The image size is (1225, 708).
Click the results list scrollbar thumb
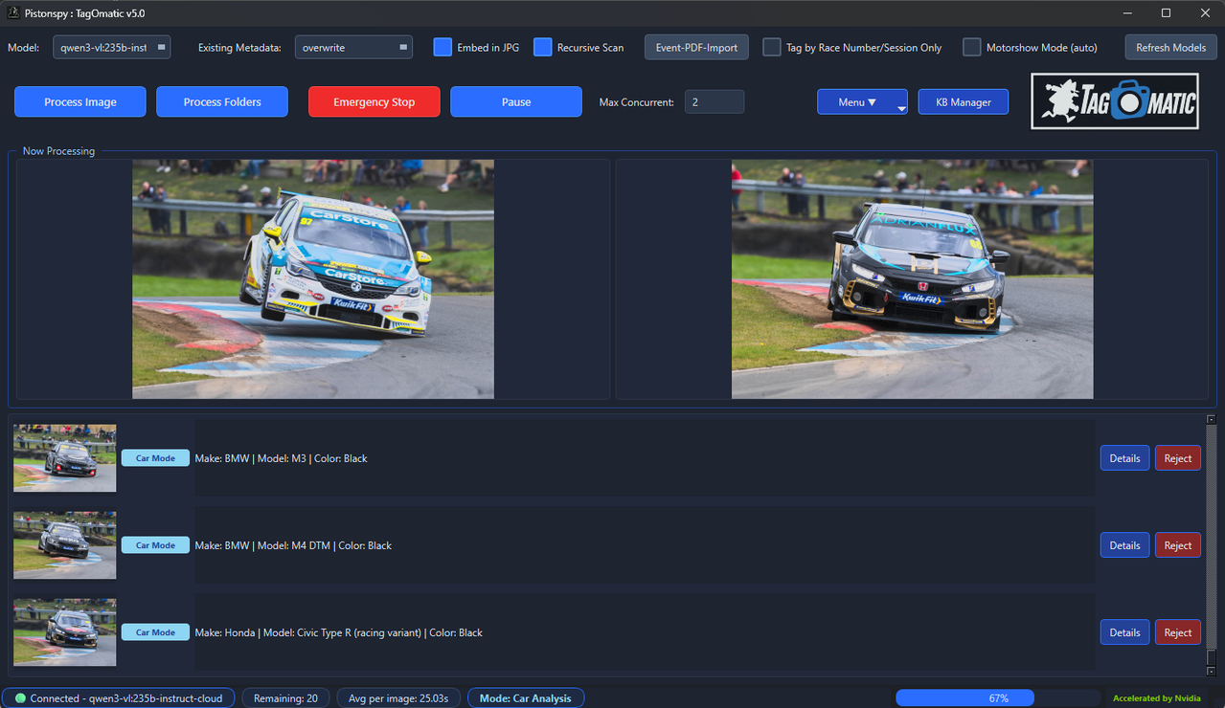pos(1211,657)
